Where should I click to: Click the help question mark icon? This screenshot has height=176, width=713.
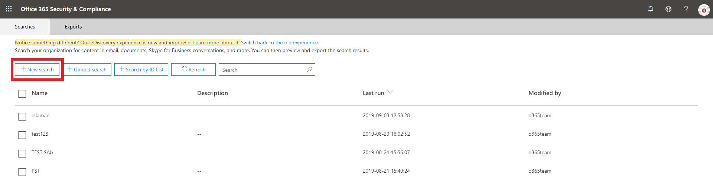pos(686,9)
